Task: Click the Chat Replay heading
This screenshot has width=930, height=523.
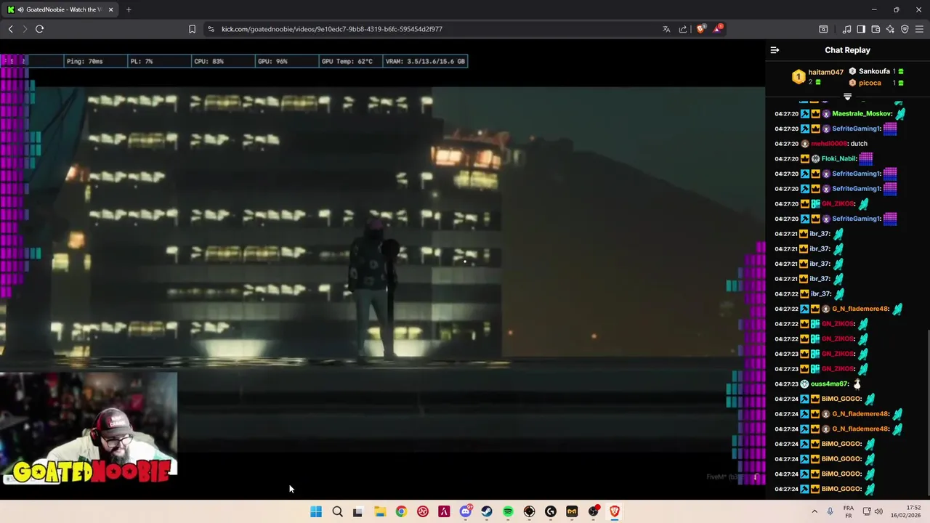Action: 847,50
